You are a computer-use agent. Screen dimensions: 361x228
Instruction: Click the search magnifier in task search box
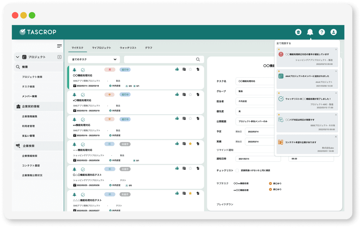[198, 60]
